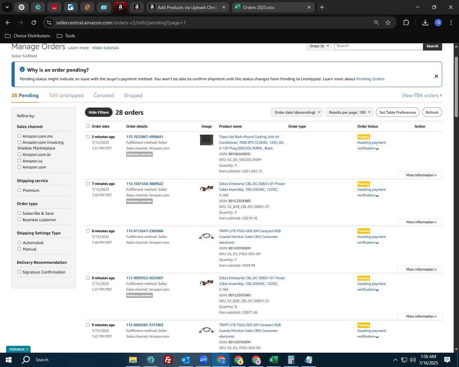Open File Explorer from the taskbar

pyautogui.click(x=133, y=360)
